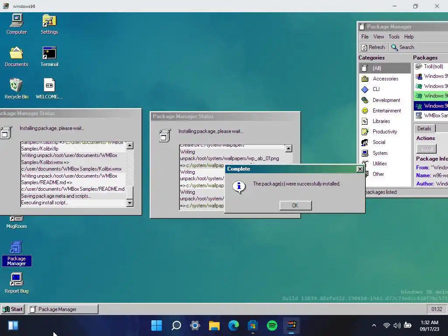The image size is (448, 336).
Task: Open Settings from Windows 11 taskbar
Action: coord(195,325)
